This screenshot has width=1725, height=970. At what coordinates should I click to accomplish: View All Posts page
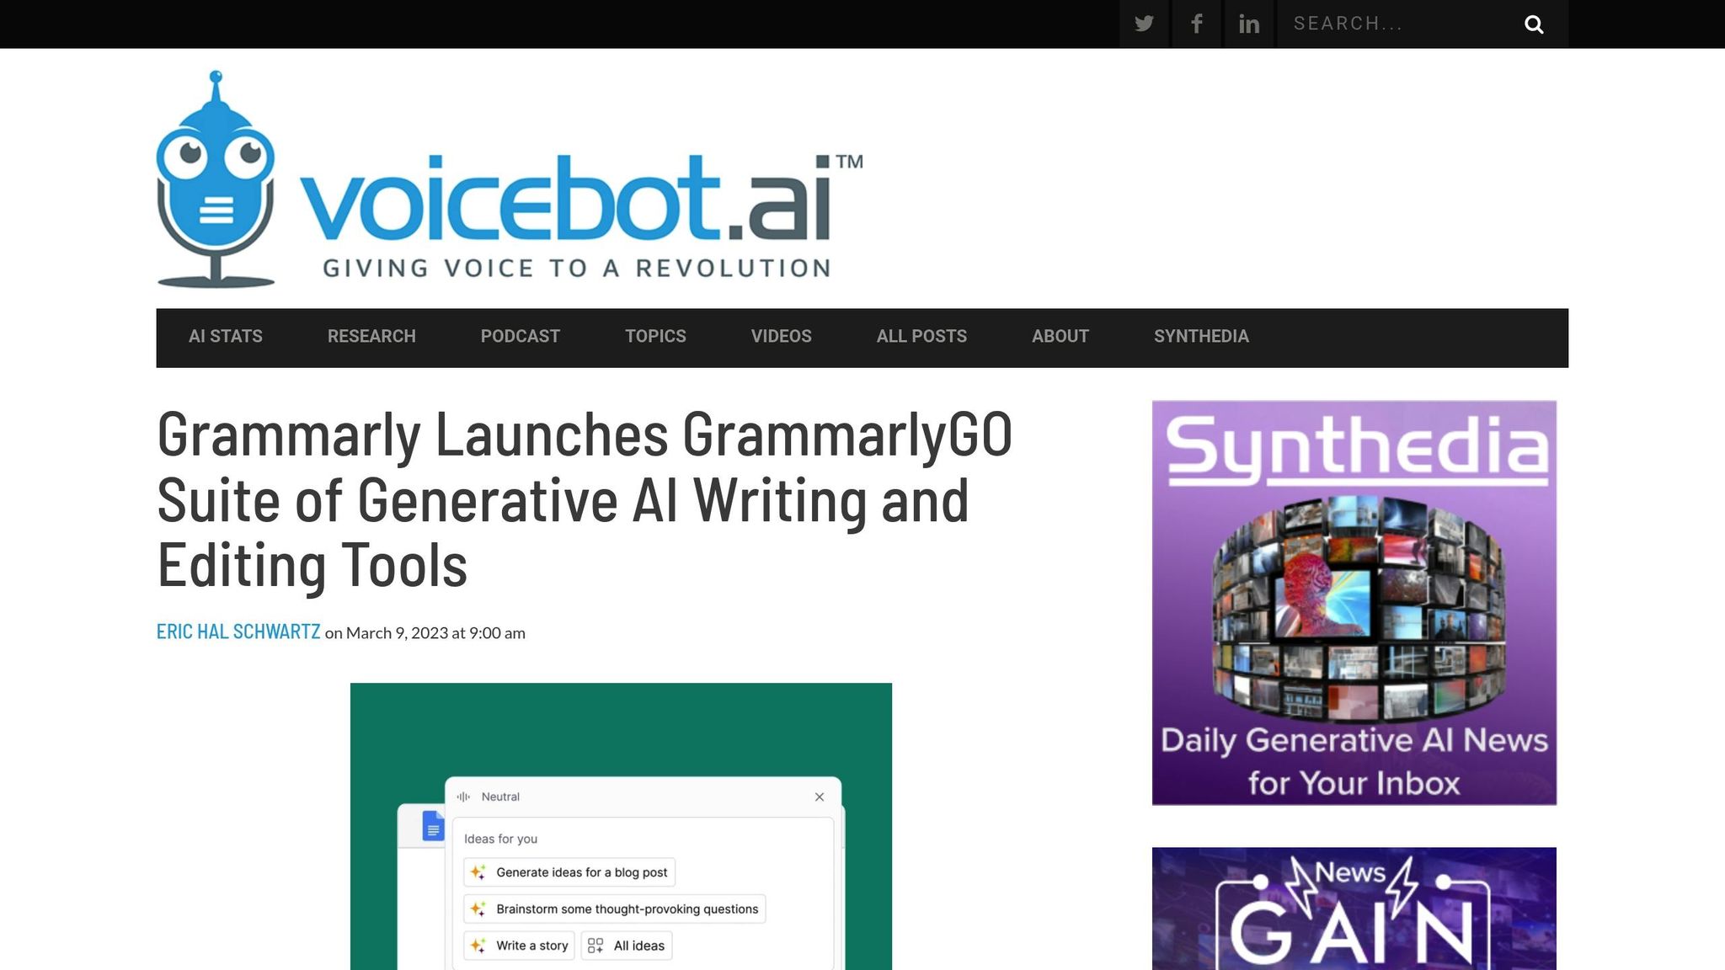pyautogui.click(x=921, y=337)
